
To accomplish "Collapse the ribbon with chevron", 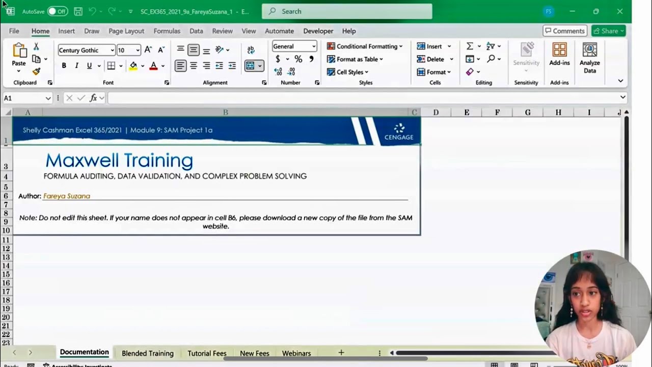I will pos(620,81).
